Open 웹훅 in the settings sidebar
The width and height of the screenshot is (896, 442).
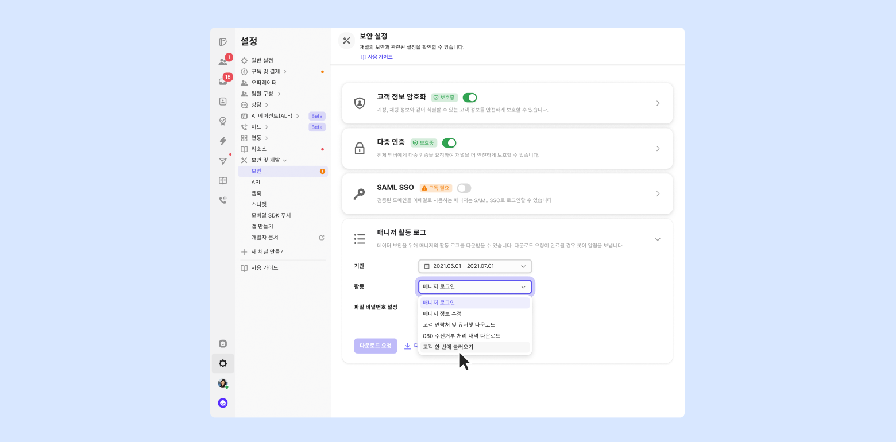pos(256,193)
